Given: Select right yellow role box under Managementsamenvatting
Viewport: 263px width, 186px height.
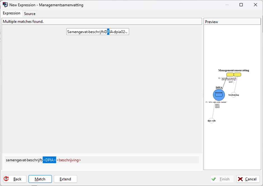Looking at the screenshot, I should point(237,74).
